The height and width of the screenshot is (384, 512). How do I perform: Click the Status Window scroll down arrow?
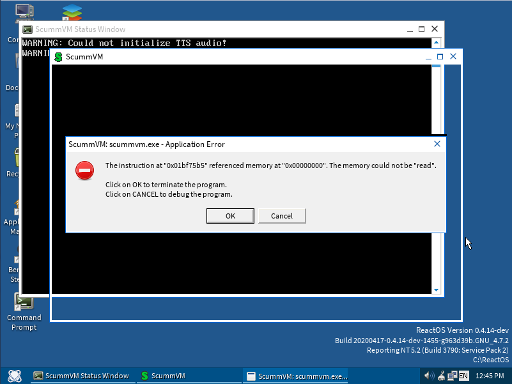[x=436, y=290]
